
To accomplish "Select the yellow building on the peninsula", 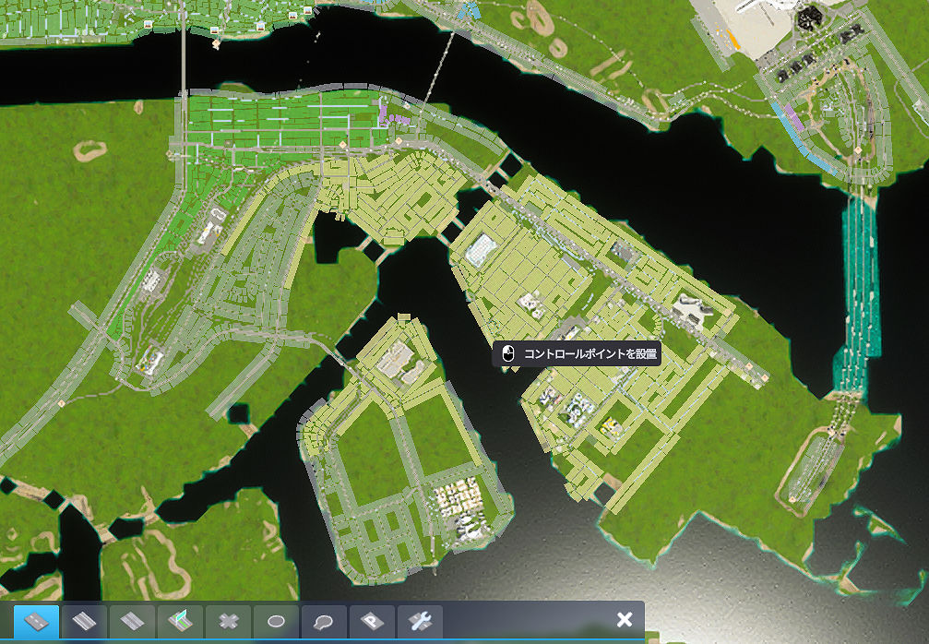I will click(x=609, y=425).
